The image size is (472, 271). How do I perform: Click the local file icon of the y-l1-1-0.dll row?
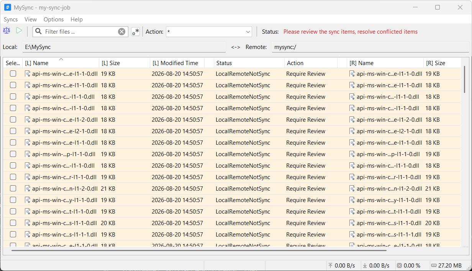pos(28,200)
